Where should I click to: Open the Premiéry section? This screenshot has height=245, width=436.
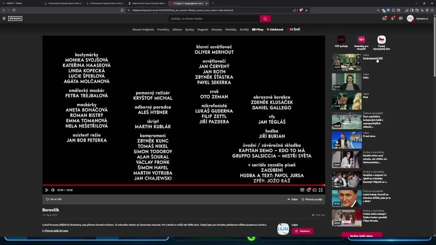pyautogui.click(x=163, y=30)
